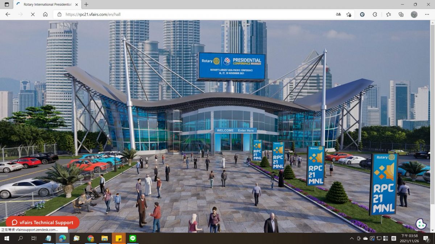This screenshot has height=244, width=435.
Task: Switch the 中 input language indicator
Action: 386,238
